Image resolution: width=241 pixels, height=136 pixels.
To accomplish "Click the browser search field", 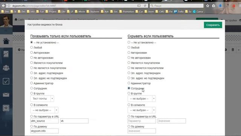I will point(177,6).
